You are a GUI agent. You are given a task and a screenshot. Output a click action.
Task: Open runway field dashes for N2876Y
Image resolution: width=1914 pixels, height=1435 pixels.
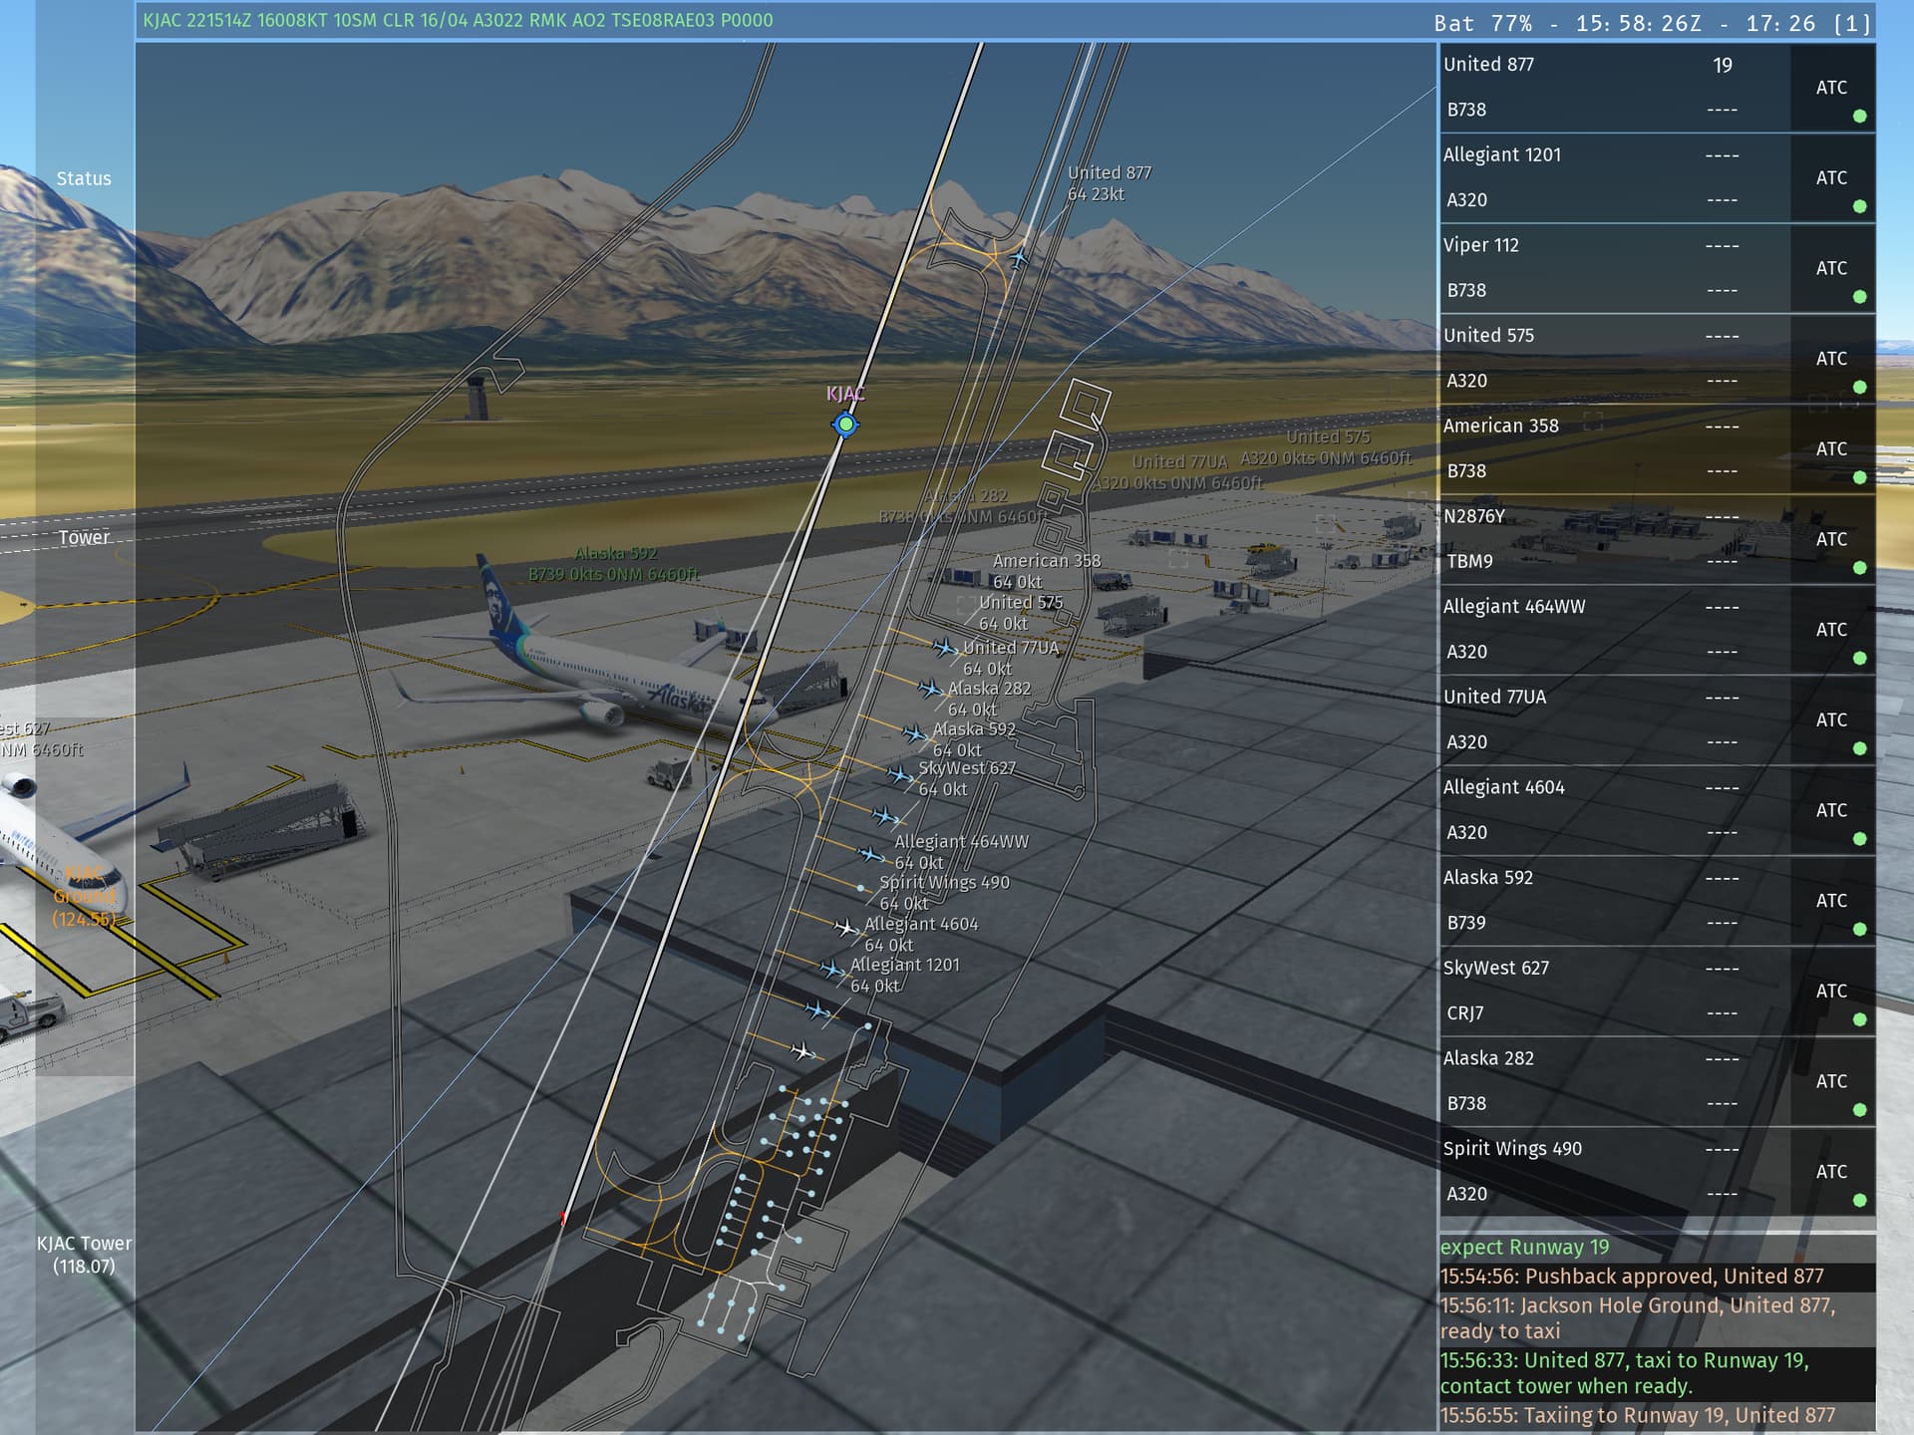pyautogui.click(x=1722, y=517)
